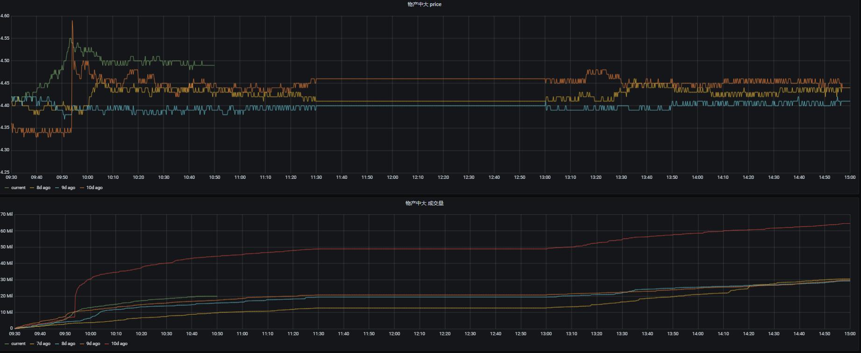Toggle current series label in 成交量 legend

18,344
